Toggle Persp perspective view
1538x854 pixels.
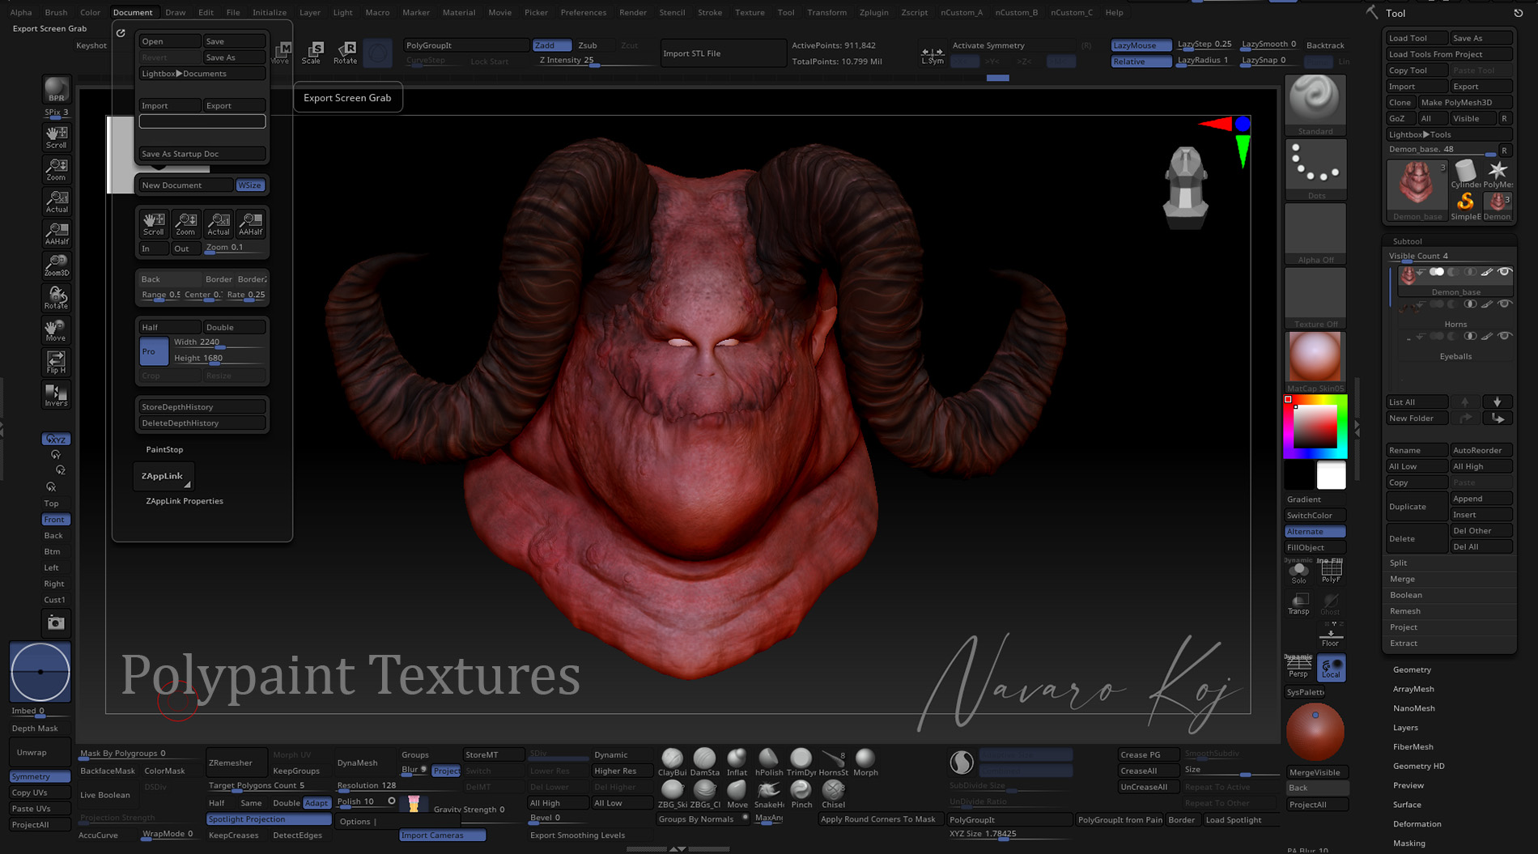pos(1298,667)
